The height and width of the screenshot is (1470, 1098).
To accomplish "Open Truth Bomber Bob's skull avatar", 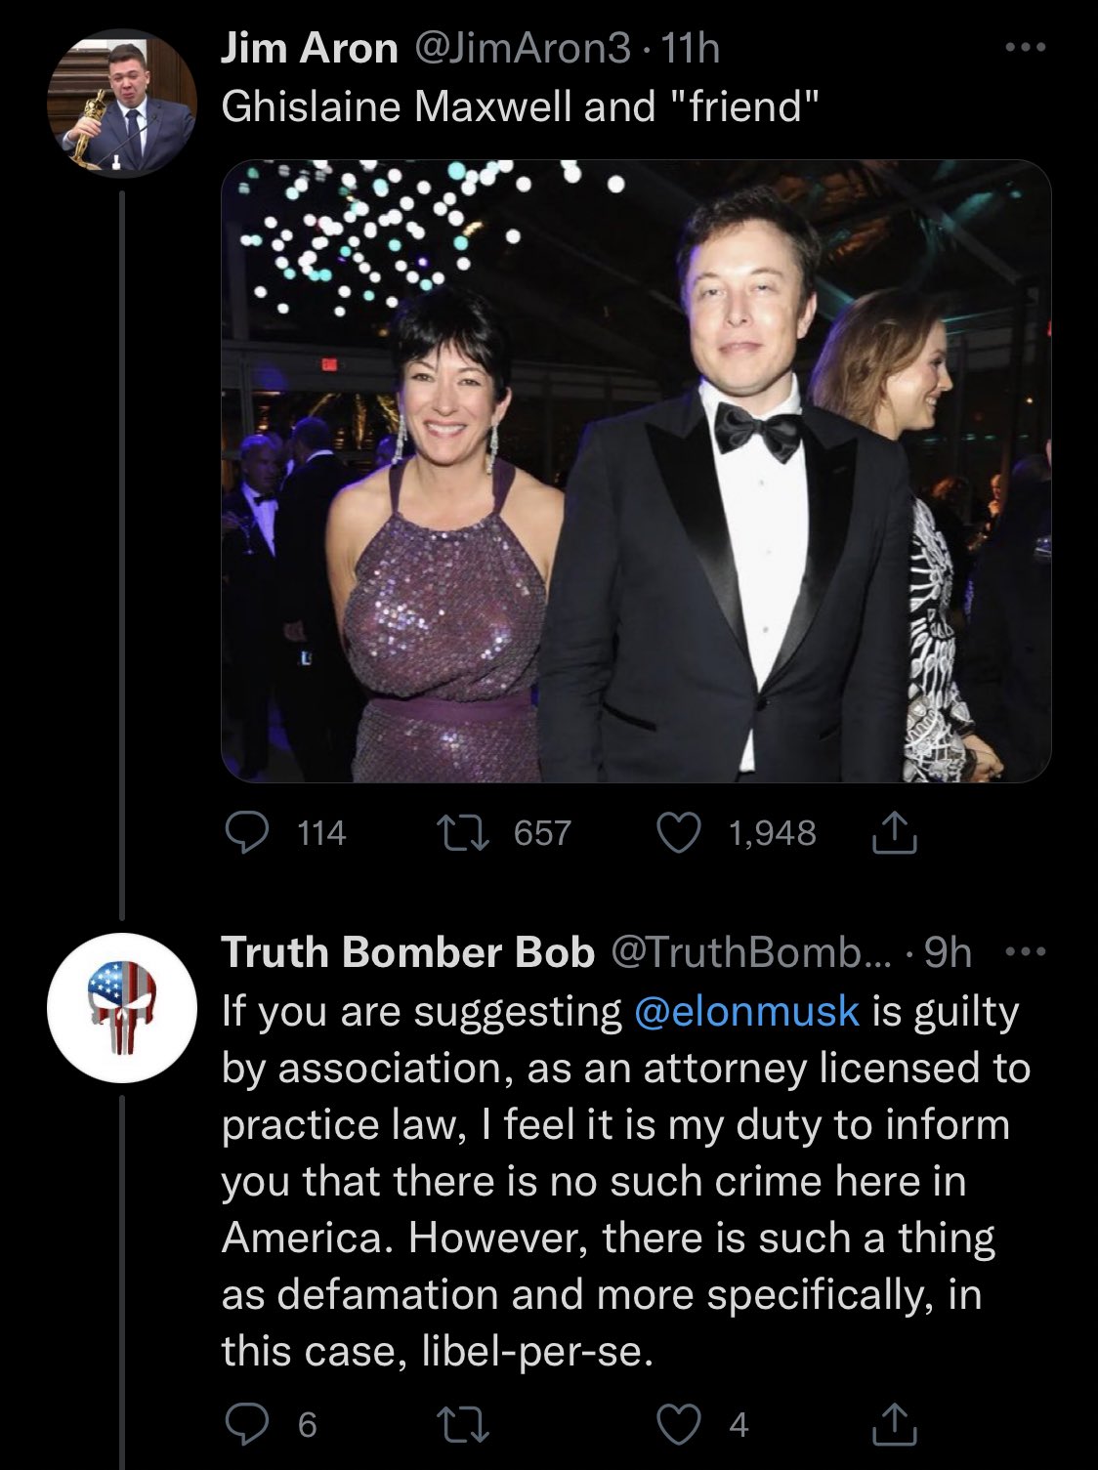I will click(122, 1008).
